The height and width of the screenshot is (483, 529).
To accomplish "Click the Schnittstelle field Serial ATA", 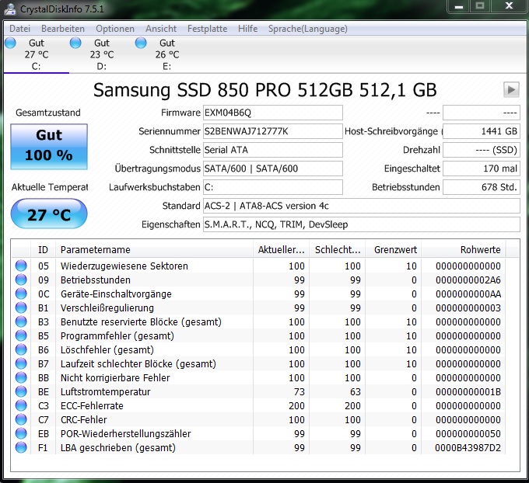I will coord(272,150).
